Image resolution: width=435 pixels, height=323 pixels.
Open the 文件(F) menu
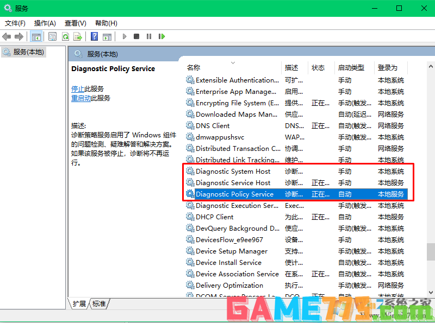15,23
